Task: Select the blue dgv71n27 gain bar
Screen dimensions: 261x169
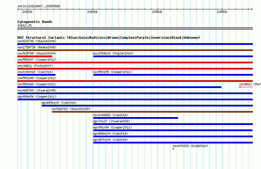Action: point(173,124)
